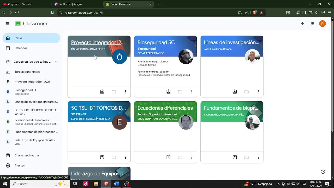This screenshot has width=334, height=188.
Task: Open your work for Proyecto integrador card
Action: [102, 92]
